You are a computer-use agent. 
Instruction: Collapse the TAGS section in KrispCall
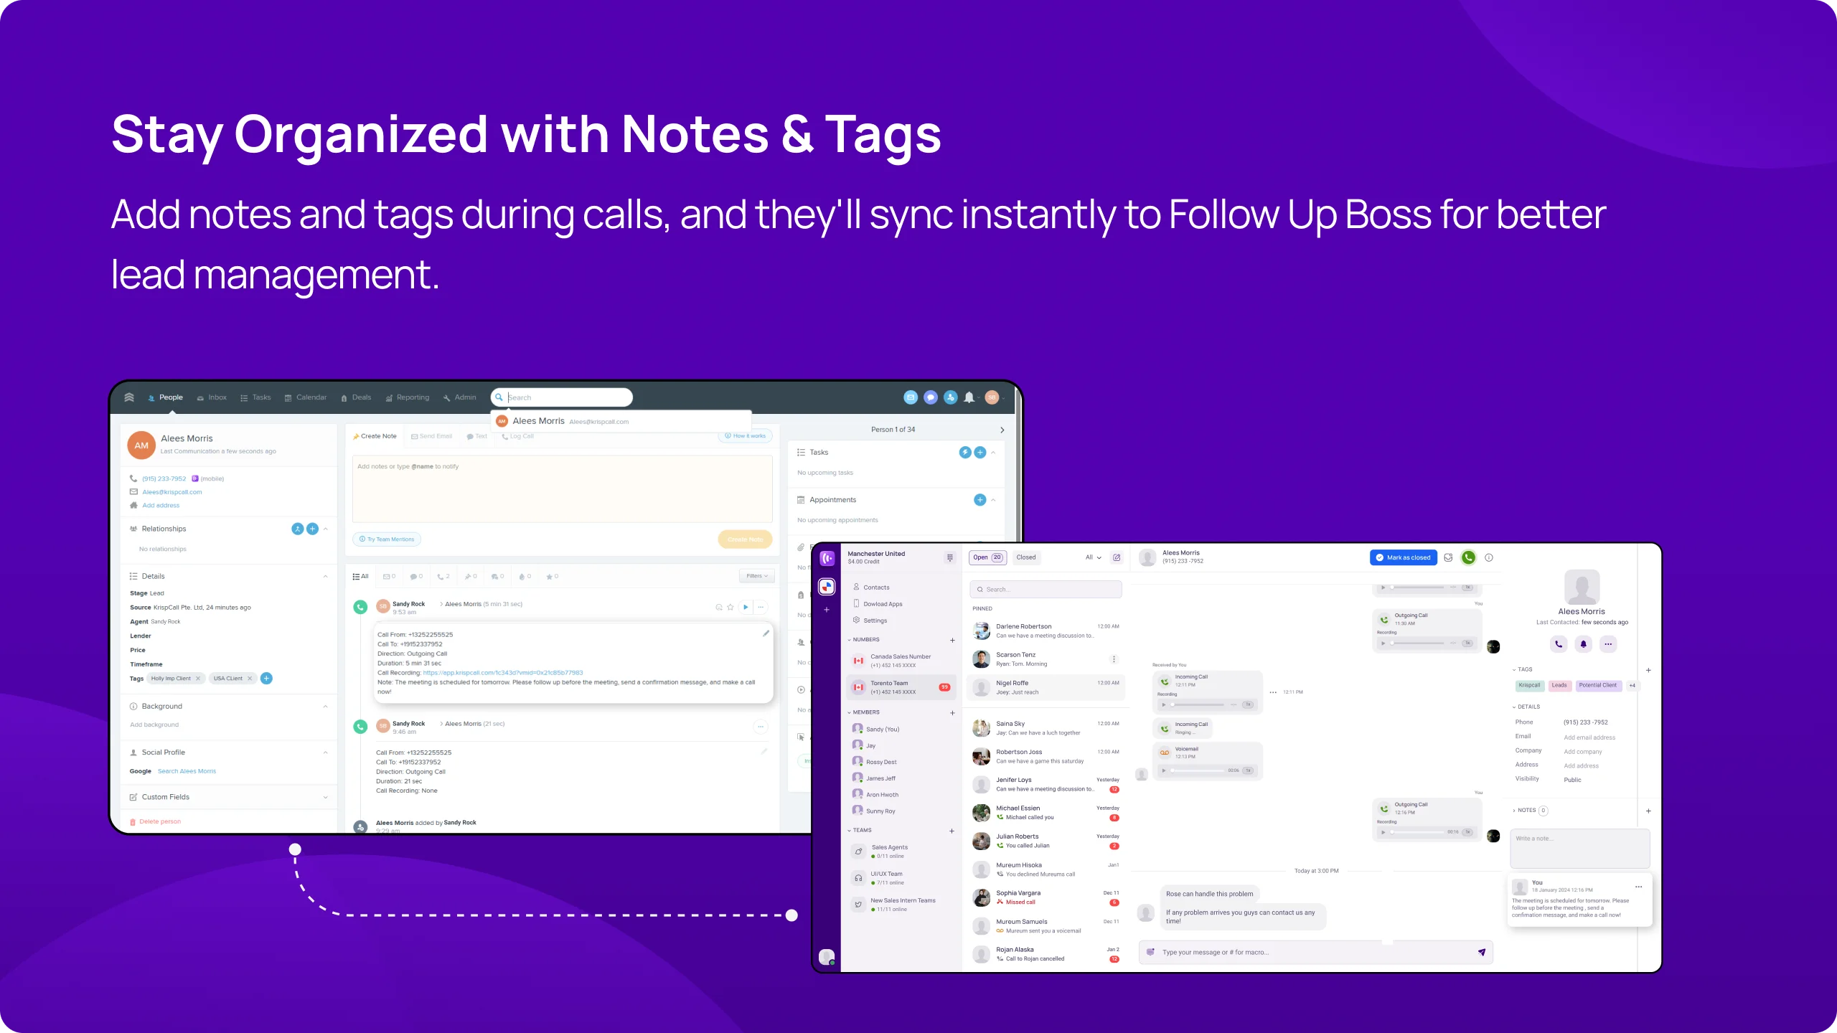(1514, 670)
